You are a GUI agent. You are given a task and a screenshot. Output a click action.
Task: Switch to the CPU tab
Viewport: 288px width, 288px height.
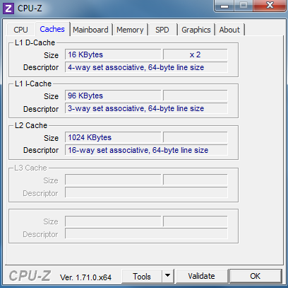click(20, 30)
